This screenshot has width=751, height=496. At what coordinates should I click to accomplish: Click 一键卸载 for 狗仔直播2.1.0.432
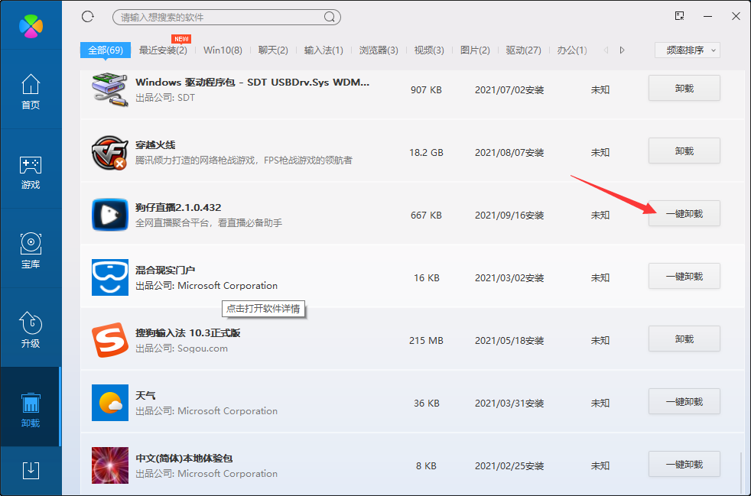pyautogui.click(x=684, y=213)
